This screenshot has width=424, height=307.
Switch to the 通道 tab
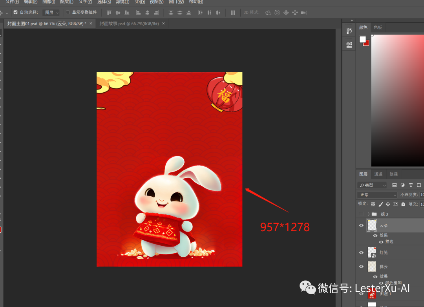point(378,174)
